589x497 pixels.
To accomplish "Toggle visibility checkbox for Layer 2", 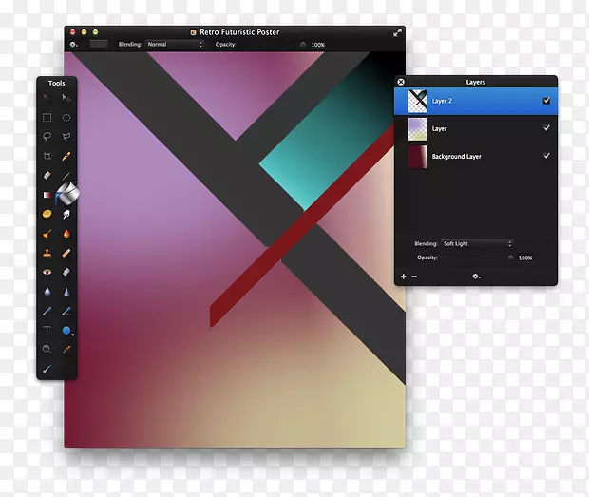I will tap(546, 101).
